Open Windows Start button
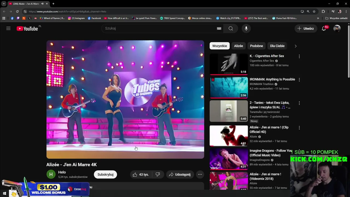This screenshot has width=350, height=197. pyautogui.click(x=4, y=193)
